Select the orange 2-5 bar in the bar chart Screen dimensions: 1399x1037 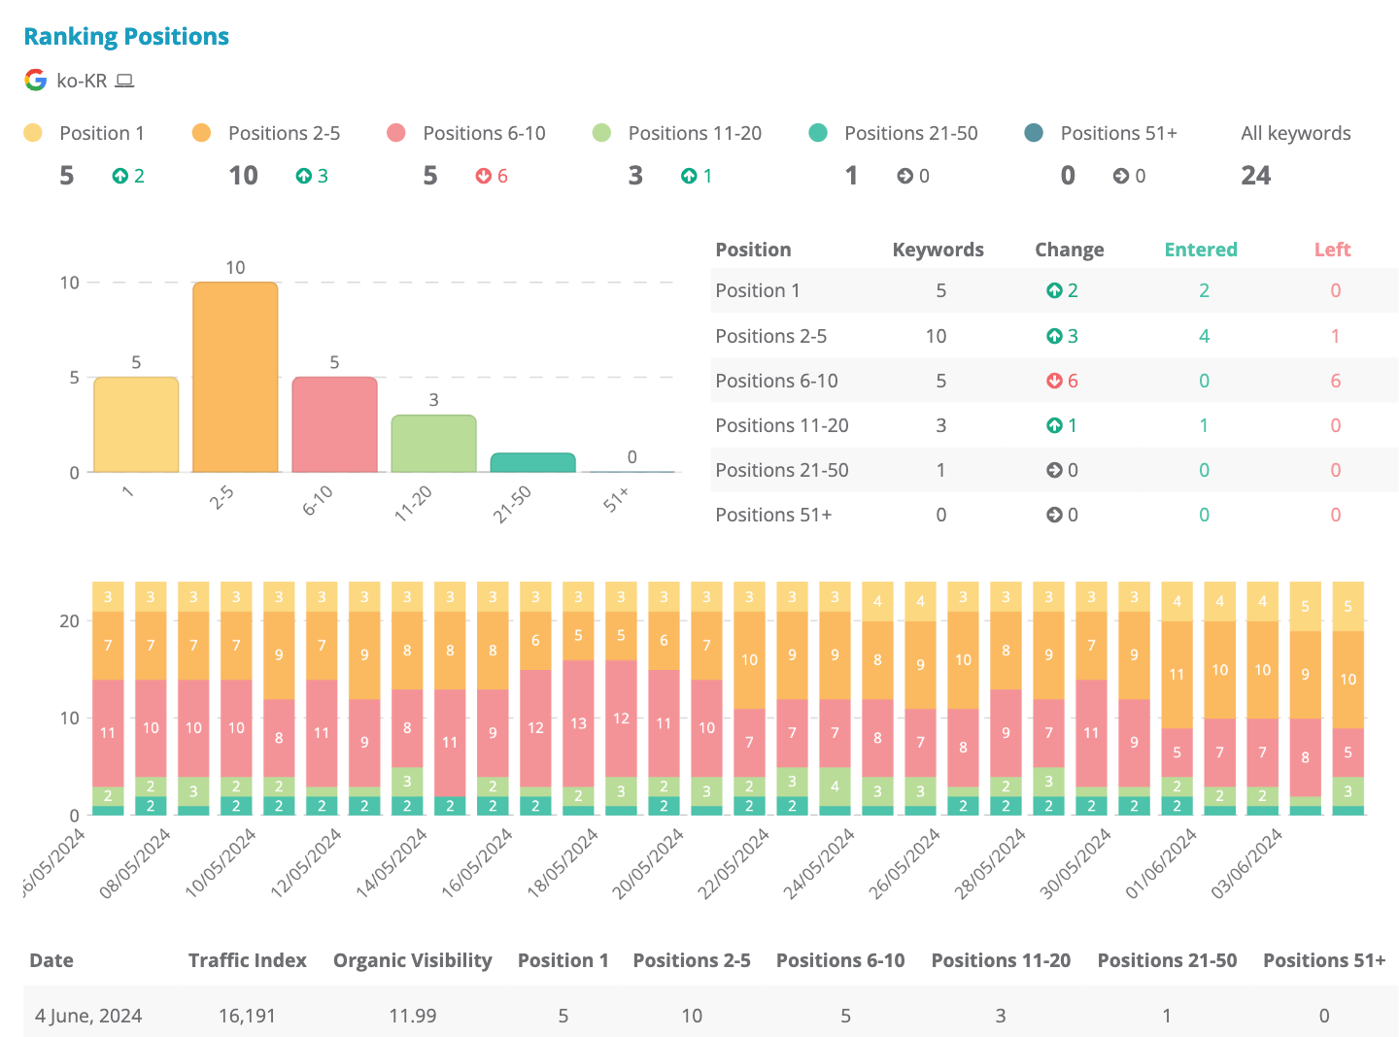[x=235, y=378]
